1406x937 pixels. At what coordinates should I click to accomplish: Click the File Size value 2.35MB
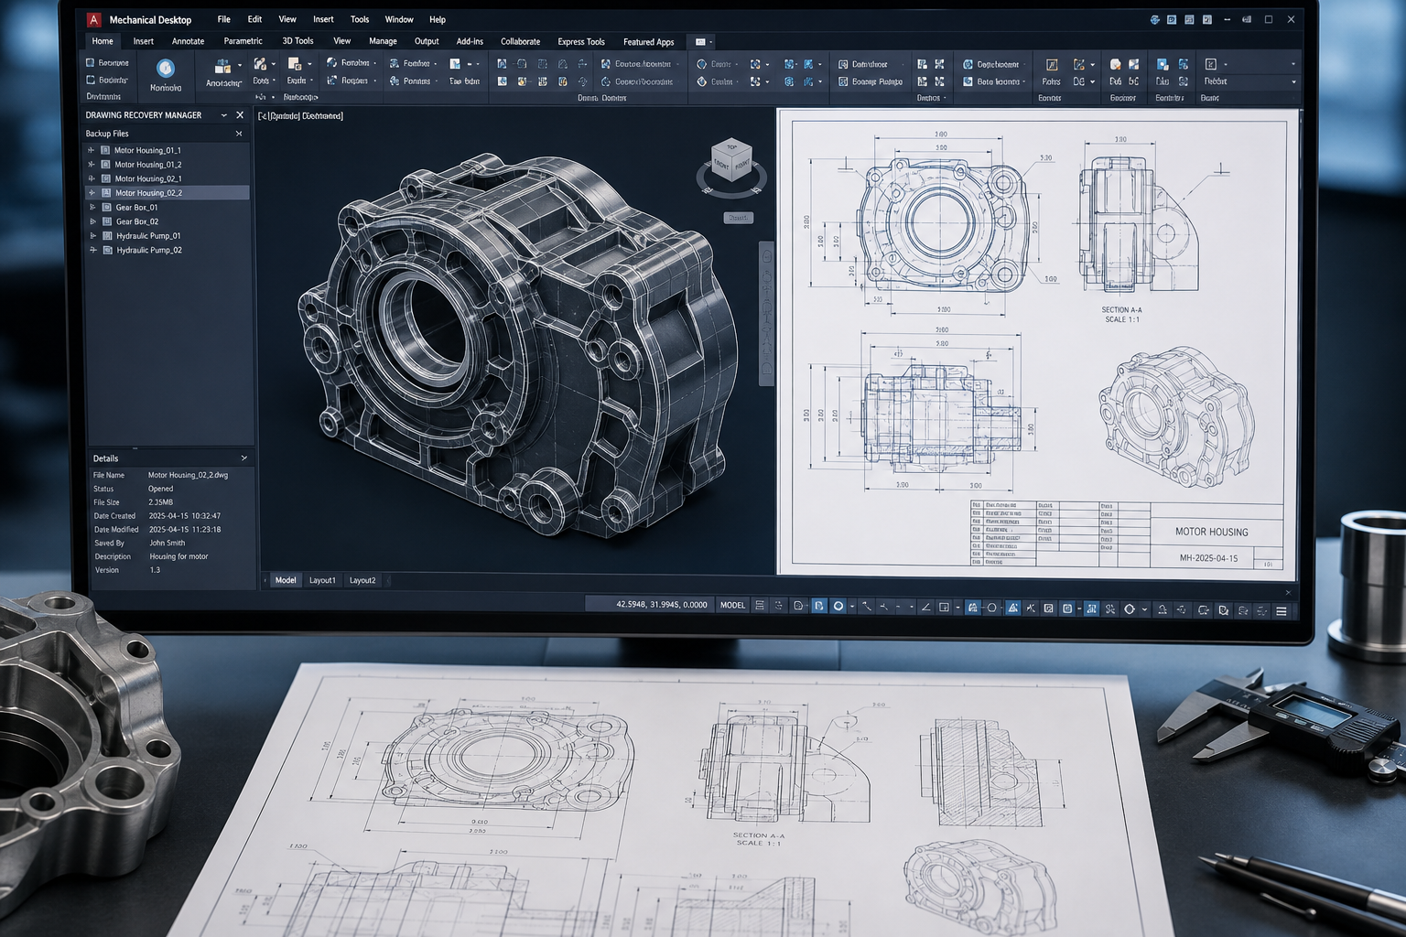[x=160, y=502]
